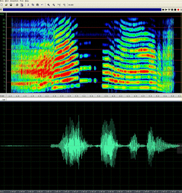This screenshot has width=182, height=193.
Task: Start recording with the red record button
Action: coord(178,10)
